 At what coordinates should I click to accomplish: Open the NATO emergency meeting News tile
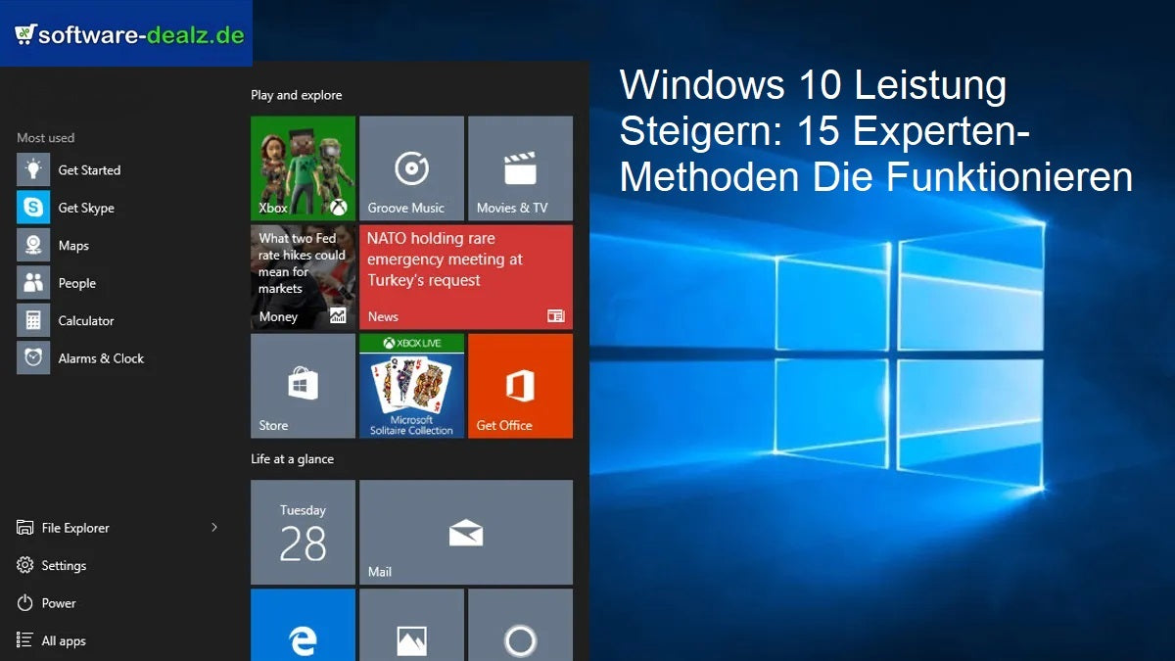click(x=466, y=277)
